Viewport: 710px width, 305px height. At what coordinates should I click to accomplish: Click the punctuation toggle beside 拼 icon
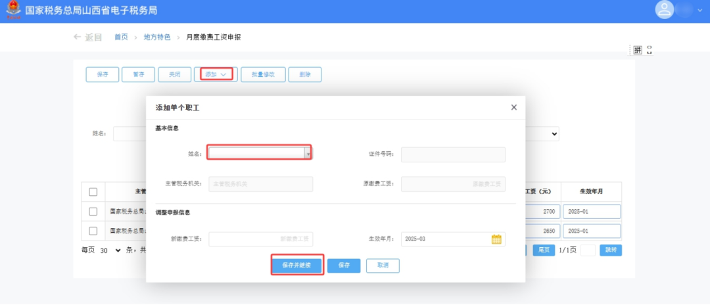(x=650, y=50)
